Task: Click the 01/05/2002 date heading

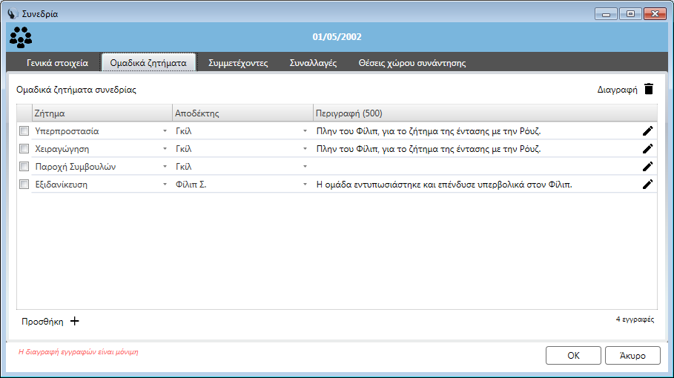Action: pyautogui.click(x=337, y=37)
